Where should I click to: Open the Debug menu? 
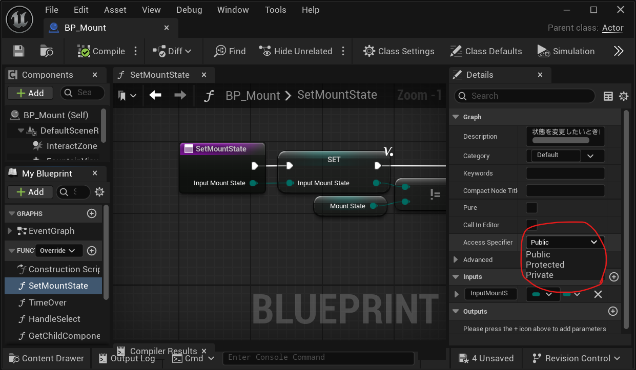pos(189,10)
